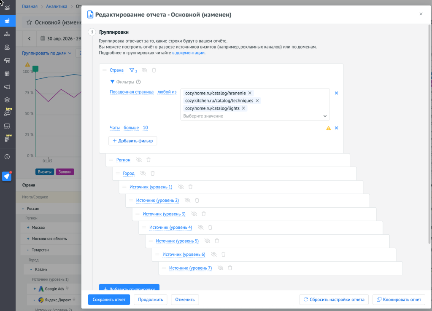Open help icon next to Фильтры

138,82
